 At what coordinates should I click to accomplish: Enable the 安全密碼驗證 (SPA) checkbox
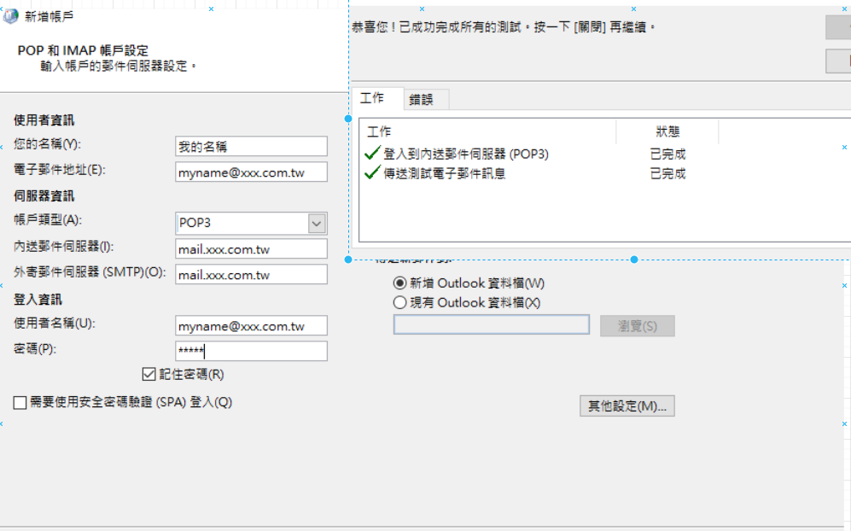(20, 402)
